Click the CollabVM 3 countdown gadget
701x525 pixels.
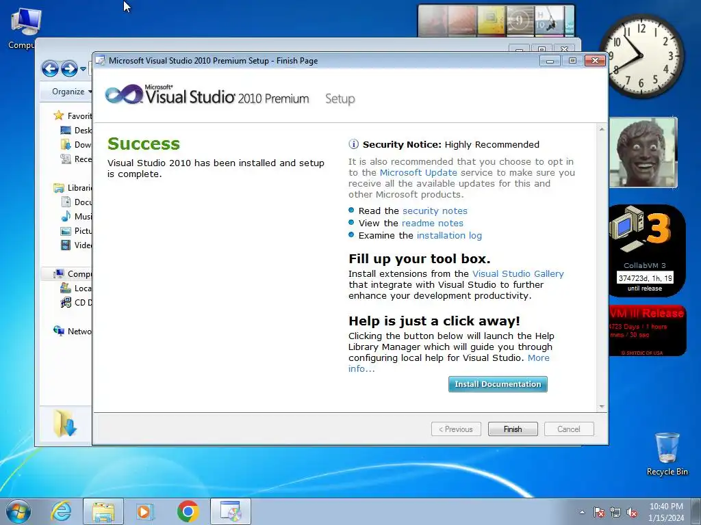coord(646,251)
